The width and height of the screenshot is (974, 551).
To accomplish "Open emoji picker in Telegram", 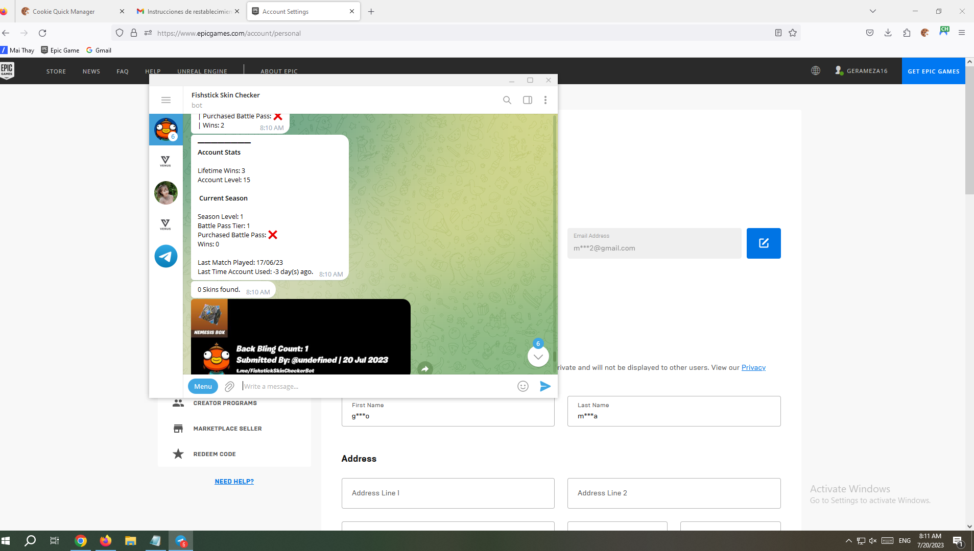I will tap(523, 386).
